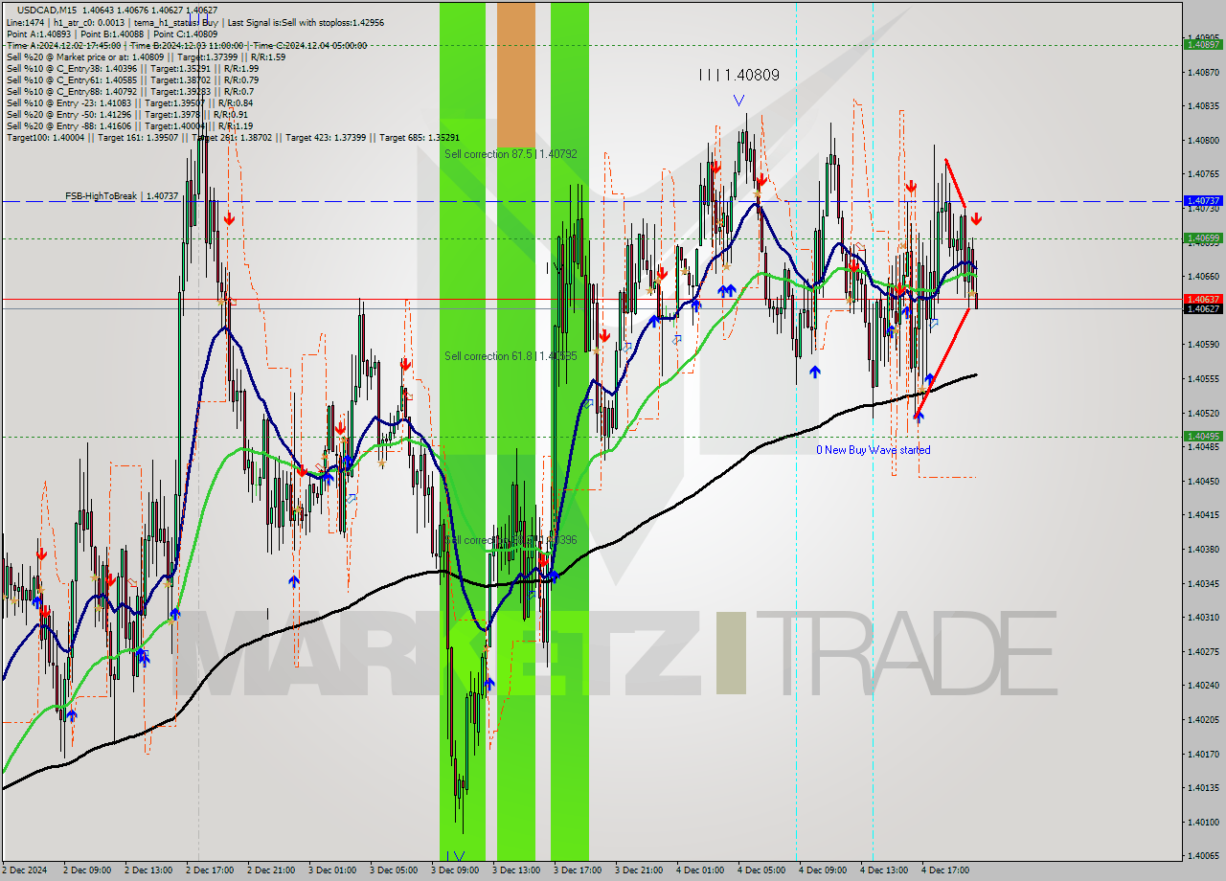Select 'Sell %20 @ Market price' line
The image size is (1226, 881).
[x=146, y=56]
